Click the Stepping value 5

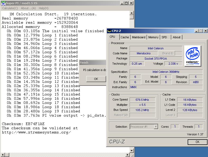tap(196, 77)
